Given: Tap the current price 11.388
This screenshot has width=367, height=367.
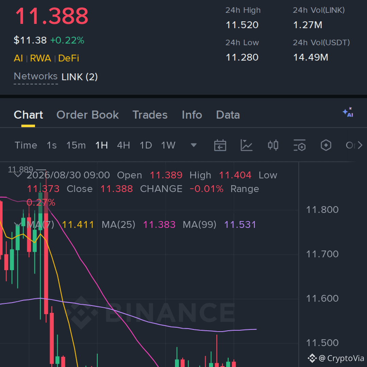Looking at the screenshot, I should coord(52,16).
